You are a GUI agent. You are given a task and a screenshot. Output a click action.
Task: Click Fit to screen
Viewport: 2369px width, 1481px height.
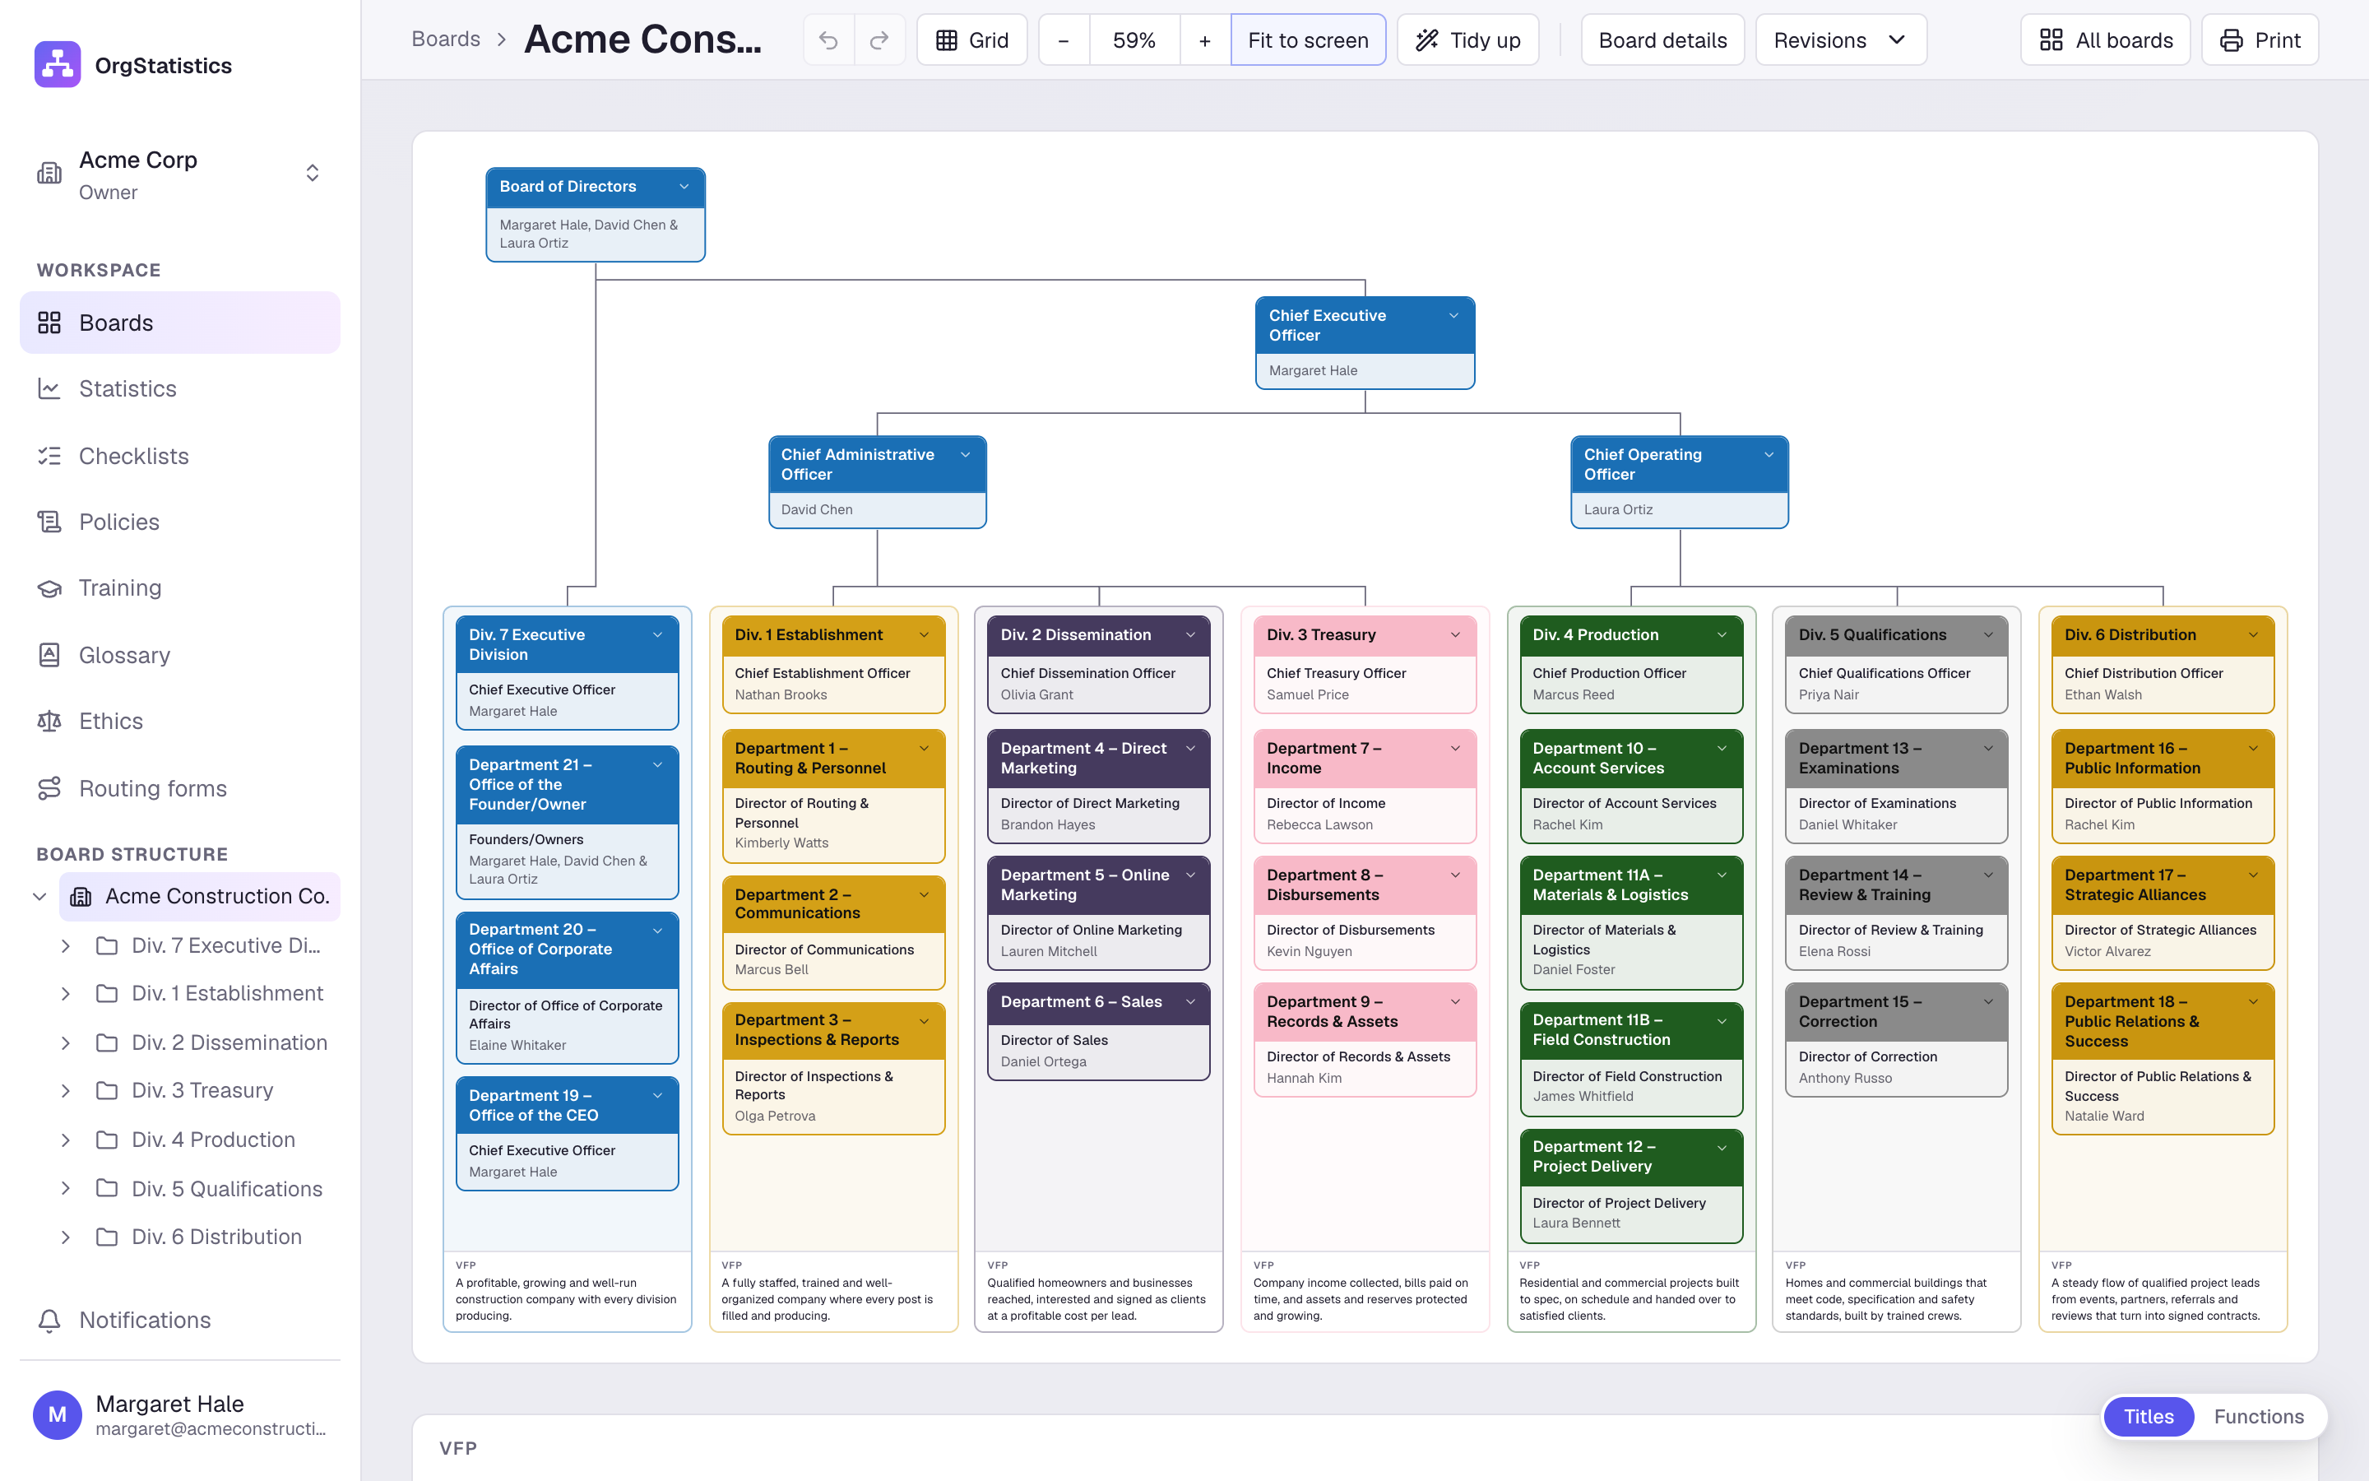pos(1308,40)
